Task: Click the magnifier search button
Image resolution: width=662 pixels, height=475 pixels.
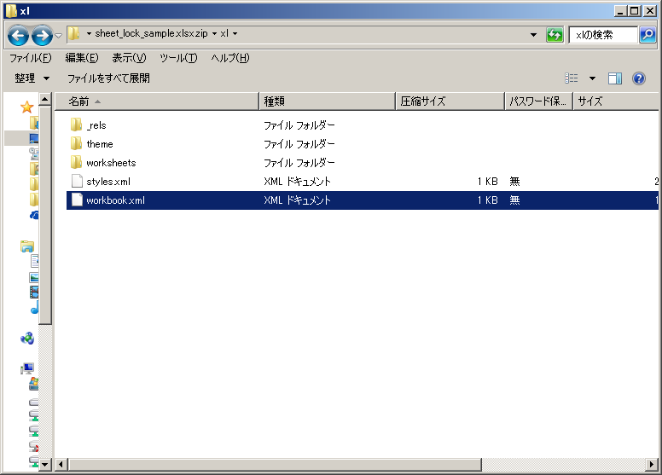Action: (x=647, y=35)
